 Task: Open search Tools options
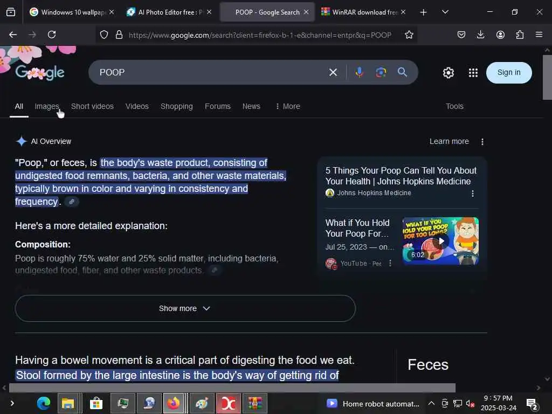click(x=454, y=106)
